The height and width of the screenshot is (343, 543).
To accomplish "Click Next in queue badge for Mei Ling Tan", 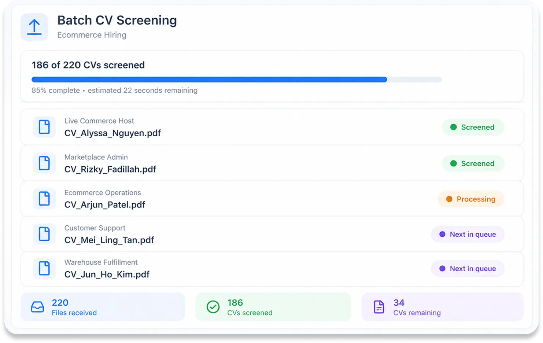I will (x=468, y=234).
